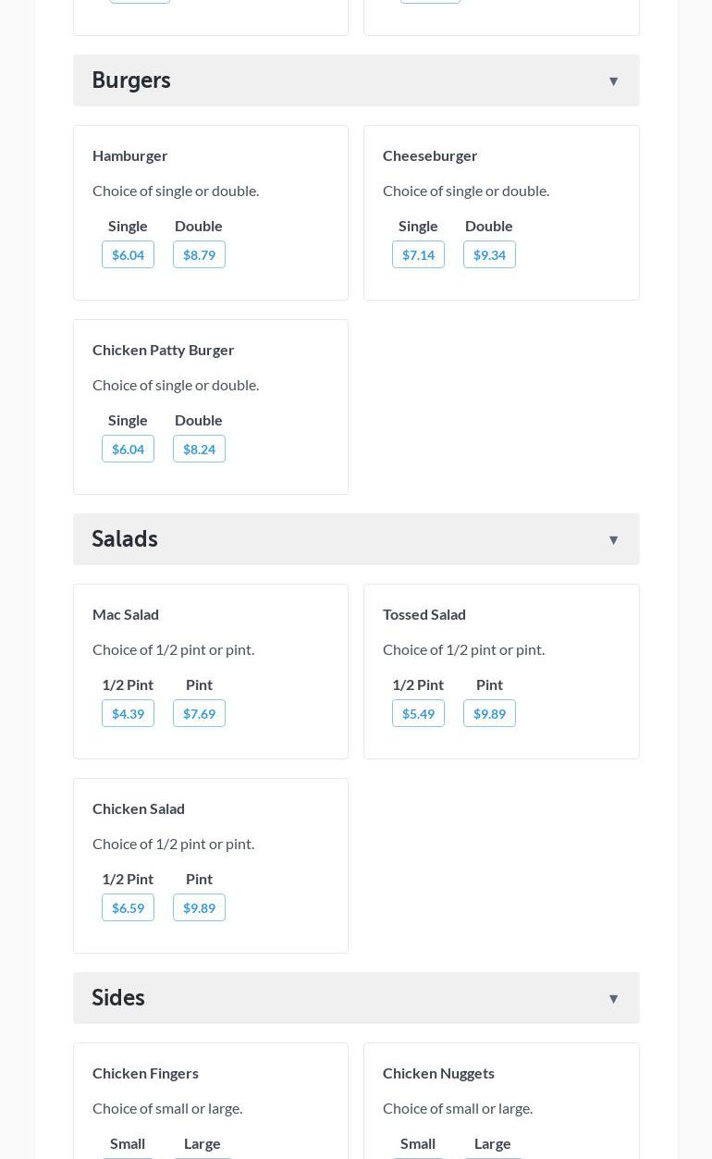The image size is (712, 1159).
Task: Click the Cheeseburger item name
Action: pyautogui.click(x=430, y=155)
